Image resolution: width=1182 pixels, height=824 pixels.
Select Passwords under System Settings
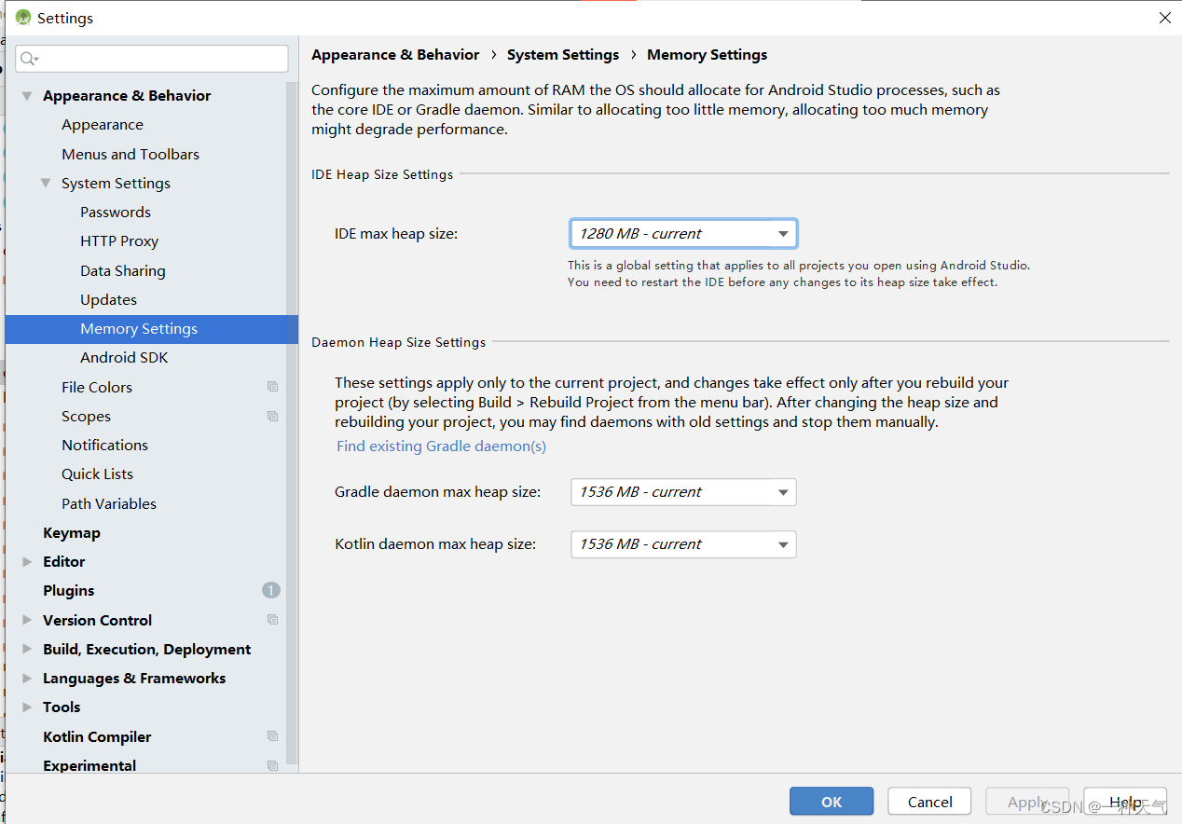click(x=116, y=212)
